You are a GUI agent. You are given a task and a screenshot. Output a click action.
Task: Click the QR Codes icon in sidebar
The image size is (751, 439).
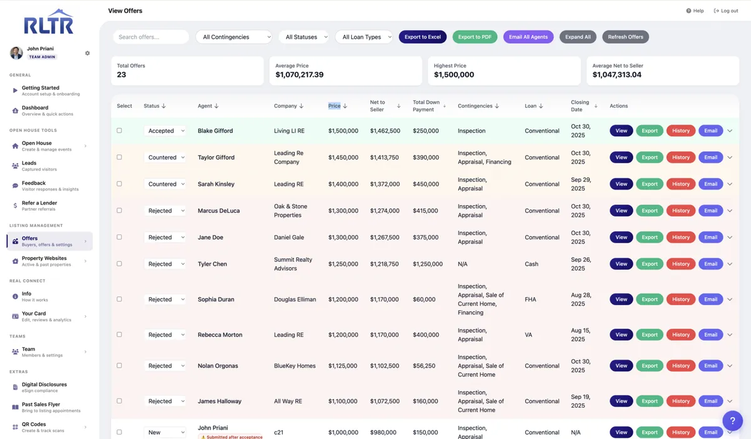[15, 427]
